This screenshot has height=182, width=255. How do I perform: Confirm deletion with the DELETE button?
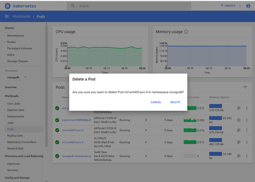tap(175, 102)
